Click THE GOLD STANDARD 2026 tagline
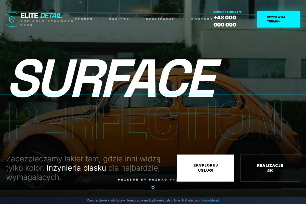This screenshot has width=306, height=204. [47, 23]
